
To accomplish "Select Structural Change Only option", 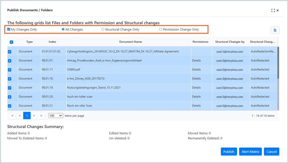I will [103, 29].
